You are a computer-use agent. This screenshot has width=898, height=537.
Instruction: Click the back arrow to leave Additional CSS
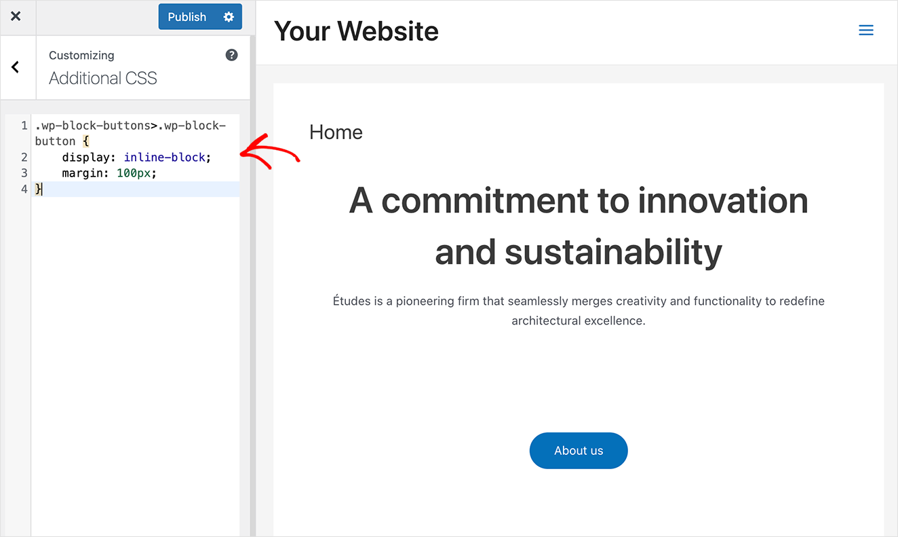click(x=16, y=67)
